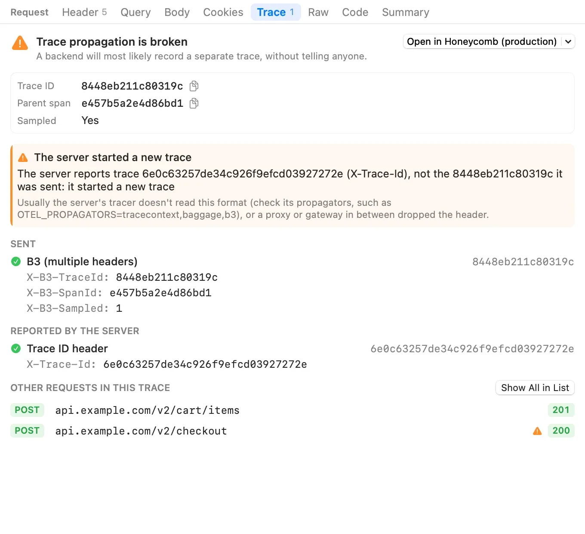Click Show All in List button

point(535,388)
